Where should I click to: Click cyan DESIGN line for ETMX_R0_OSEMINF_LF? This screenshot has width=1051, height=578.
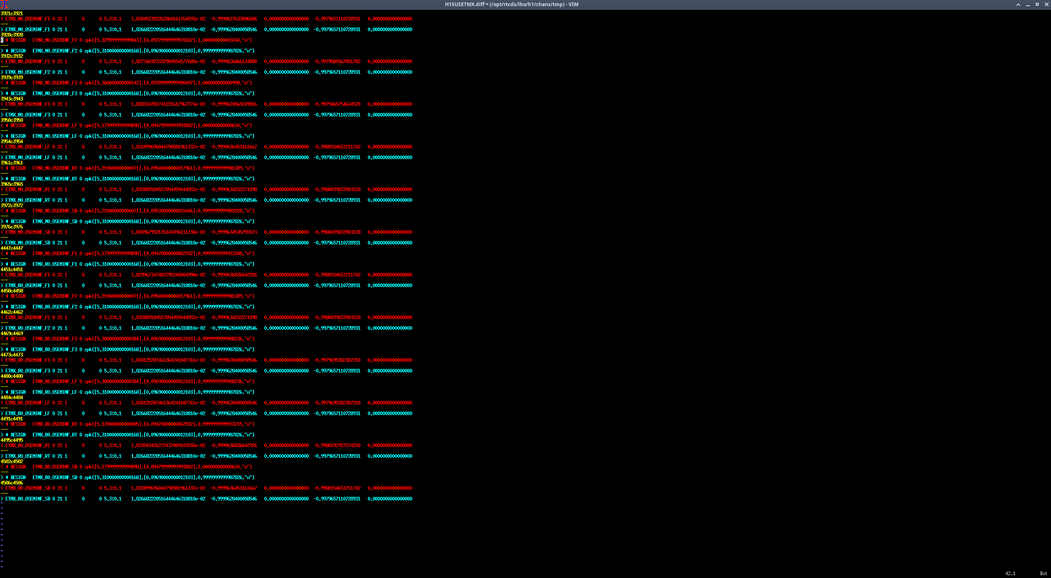pos(128,392)
